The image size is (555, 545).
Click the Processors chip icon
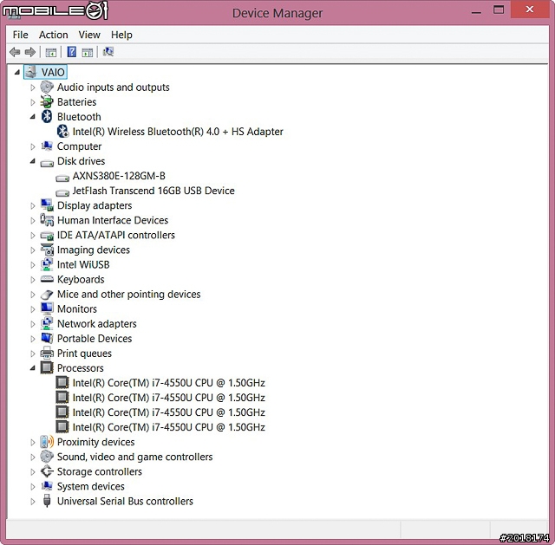pyautogui.click(x=47, y=368)
